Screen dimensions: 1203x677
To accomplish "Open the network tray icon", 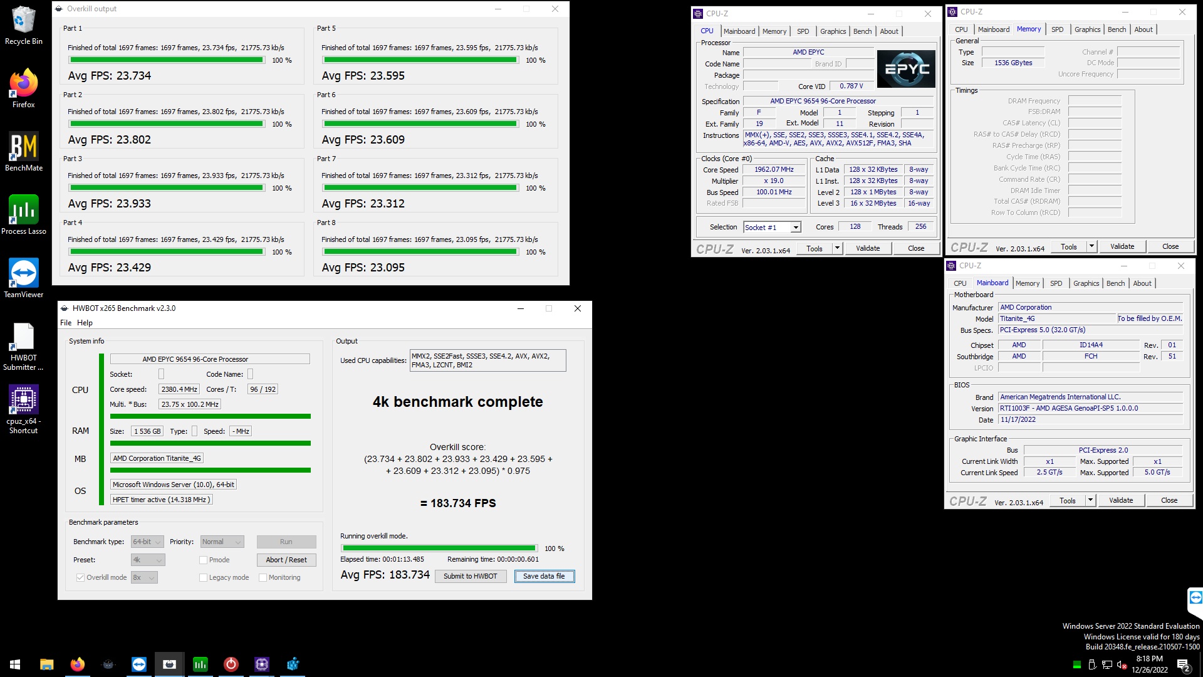I will tap(1107, 664).
